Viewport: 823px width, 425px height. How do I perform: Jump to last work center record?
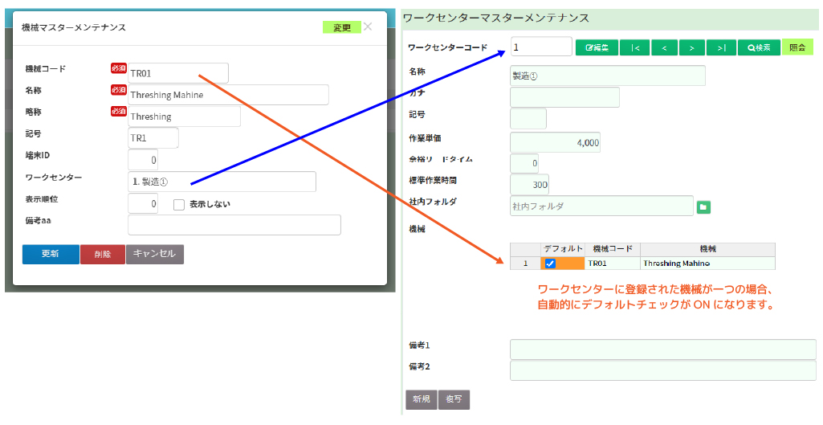coord(721,47)
